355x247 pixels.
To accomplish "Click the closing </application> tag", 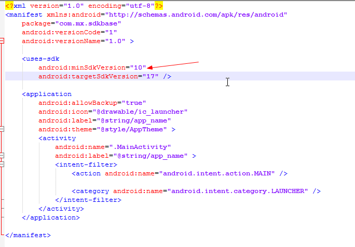I will coord(51,218).
